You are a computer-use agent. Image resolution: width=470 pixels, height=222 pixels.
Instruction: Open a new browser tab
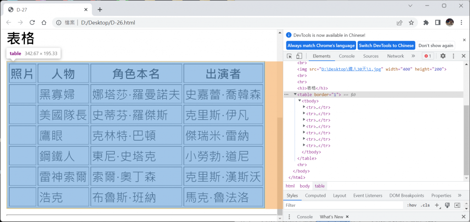click(100, 10)
